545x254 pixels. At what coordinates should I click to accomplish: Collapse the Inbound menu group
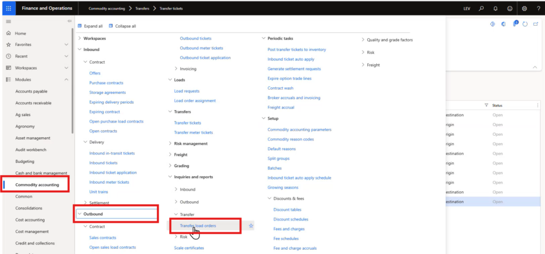(80, 50)
